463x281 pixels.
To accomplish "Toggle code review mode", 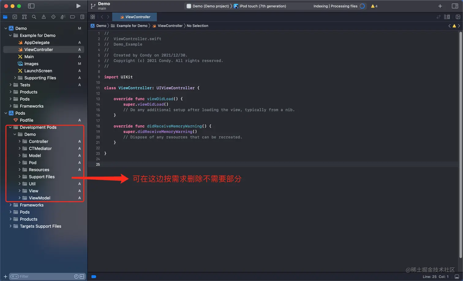I will coord(439,17).
